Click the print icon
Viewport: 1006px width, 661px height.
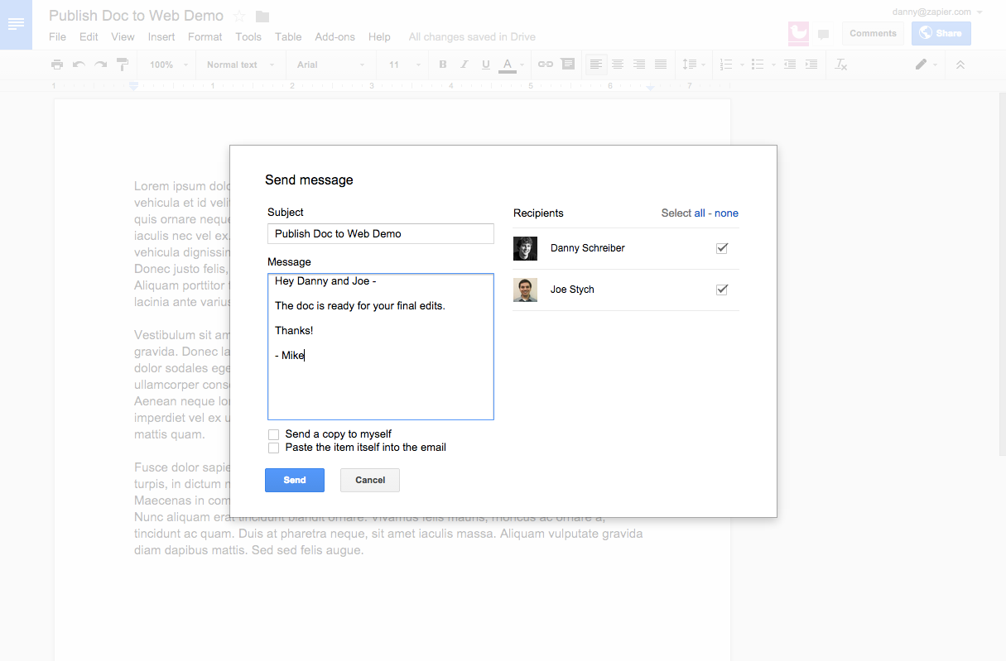pyautogui.click(x=56, y=65)
